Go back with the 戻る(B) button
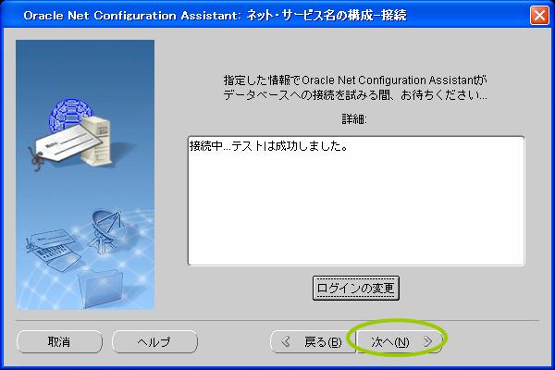 tap(313, 341)
